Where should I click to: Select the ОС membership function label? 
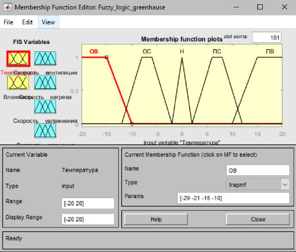(147, 51)
